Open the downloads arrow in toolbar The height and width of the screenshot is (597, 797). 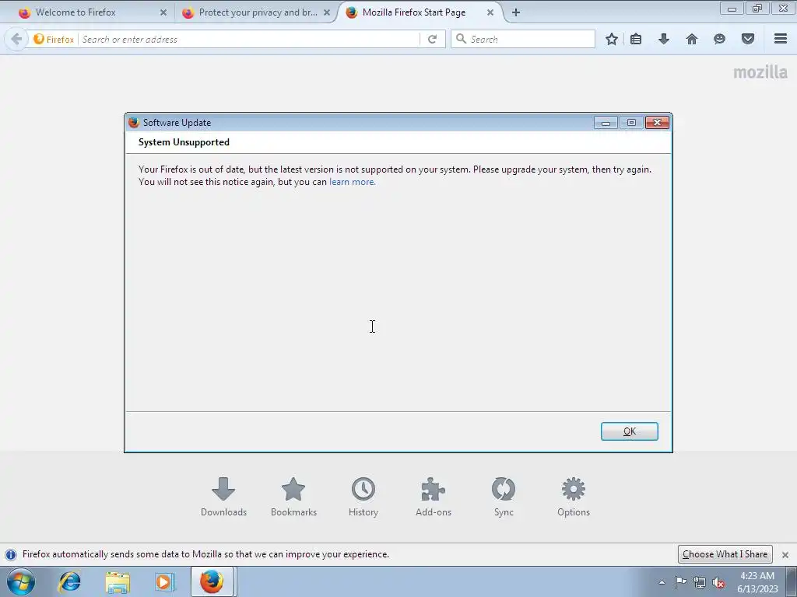tap(664, 39)
